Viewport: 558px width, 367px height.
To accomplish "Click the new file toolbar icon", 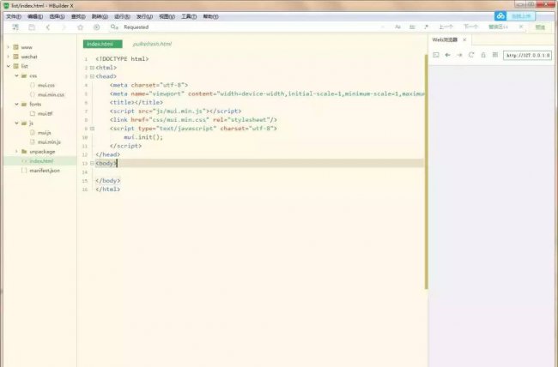I will coord(15,27).
